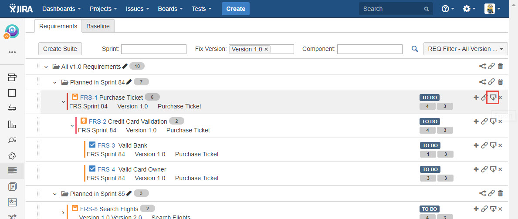Open the FRS-2 issue link

click(x=98, y=121)
